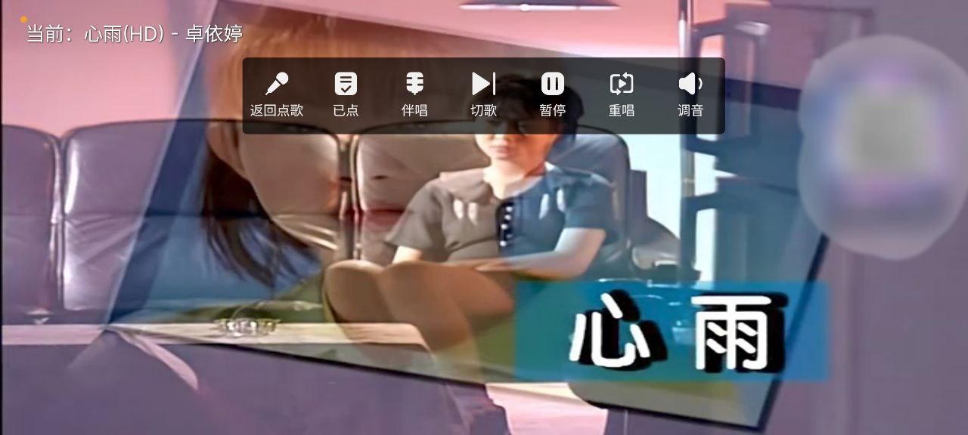This screenshot has height=435, width=968.
Task: Skip to next song with 切歌
Action: click(484, 95)
